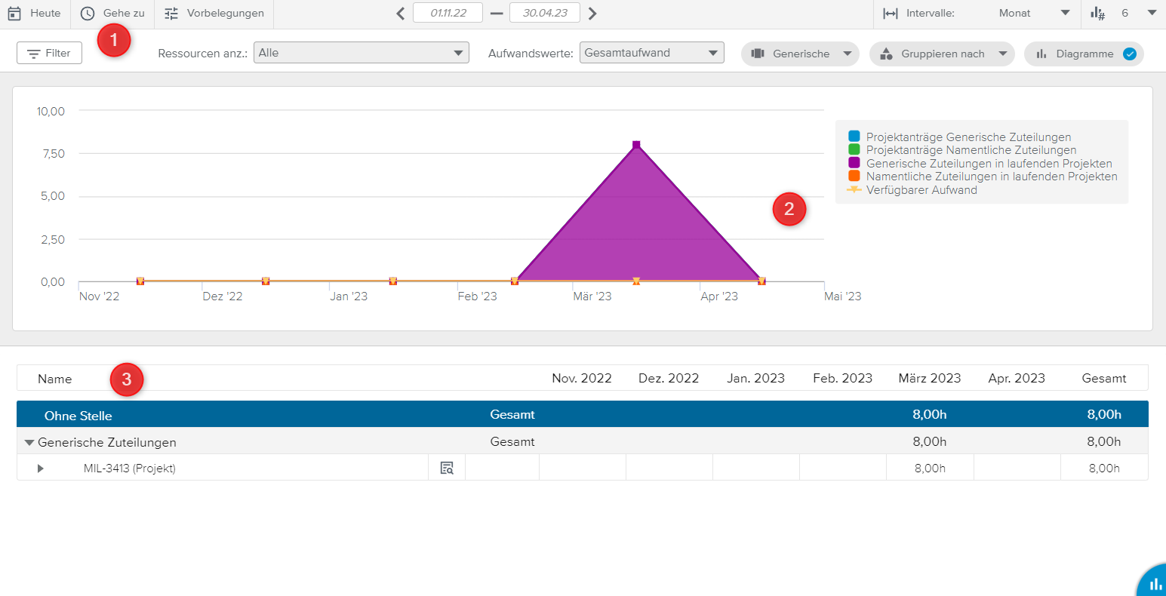Expand the MIL-3413 project row

point(41,469)
